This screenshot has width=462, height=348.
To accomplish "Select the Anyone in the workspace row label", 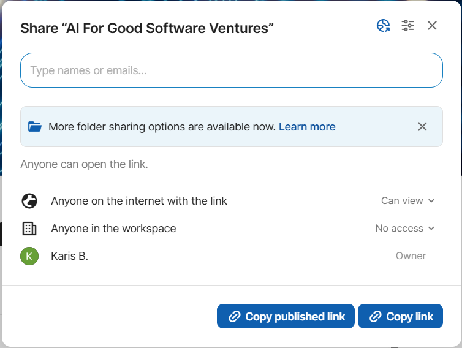I will 113,229.
